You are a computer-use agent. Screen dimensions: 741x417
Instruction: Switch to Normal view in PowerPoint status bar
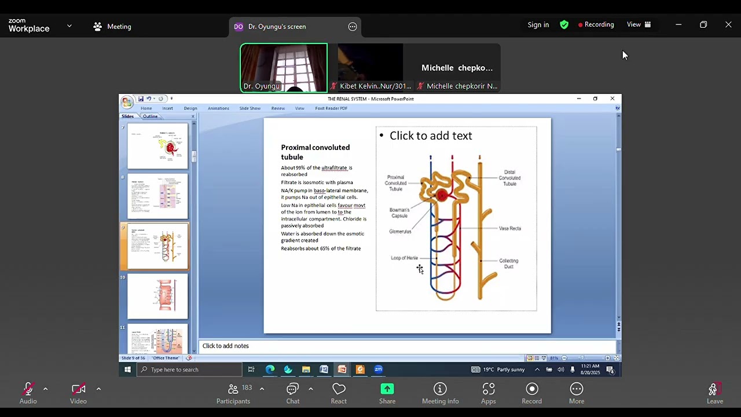(530, 358)
